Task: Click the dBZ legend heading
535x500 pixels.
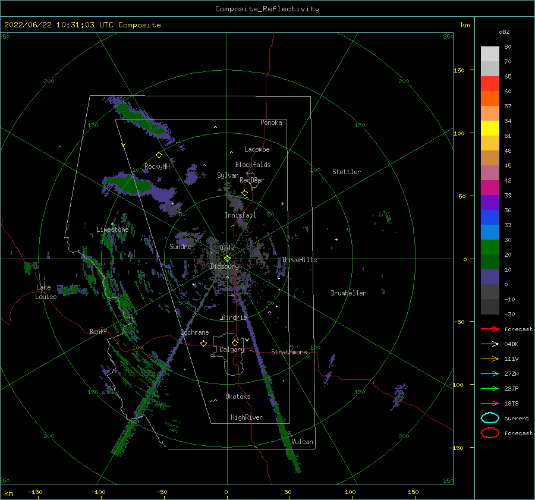Action: 504,32
